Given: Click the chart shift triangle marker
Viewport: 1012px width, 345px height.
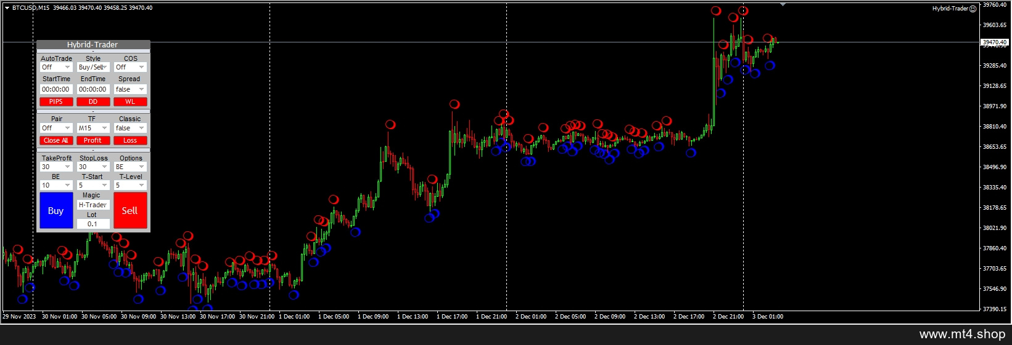Looking at the screenshot, I should [783, 4].
